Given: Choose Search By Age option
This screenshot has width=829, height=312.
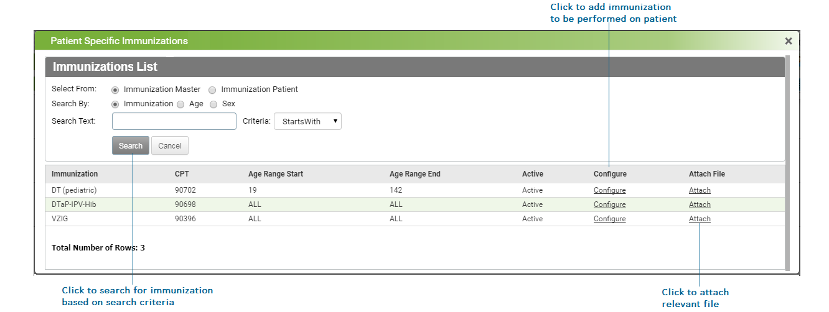Looking at the screenshot, I should [180, 104].
